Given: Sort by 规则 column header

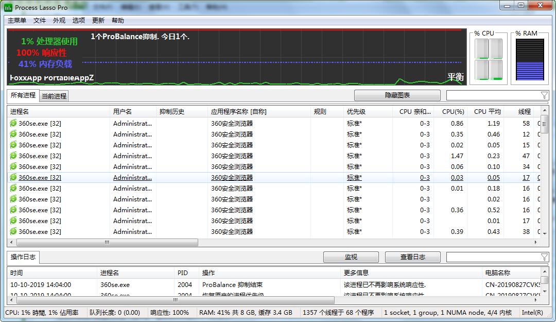Looking at the screenshot, I should [x=327, y=111].
